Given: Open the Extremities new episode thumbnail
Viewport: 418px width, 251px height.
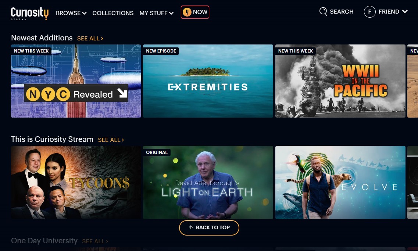Looking at the screenshot, I should (x=208, y=81).
